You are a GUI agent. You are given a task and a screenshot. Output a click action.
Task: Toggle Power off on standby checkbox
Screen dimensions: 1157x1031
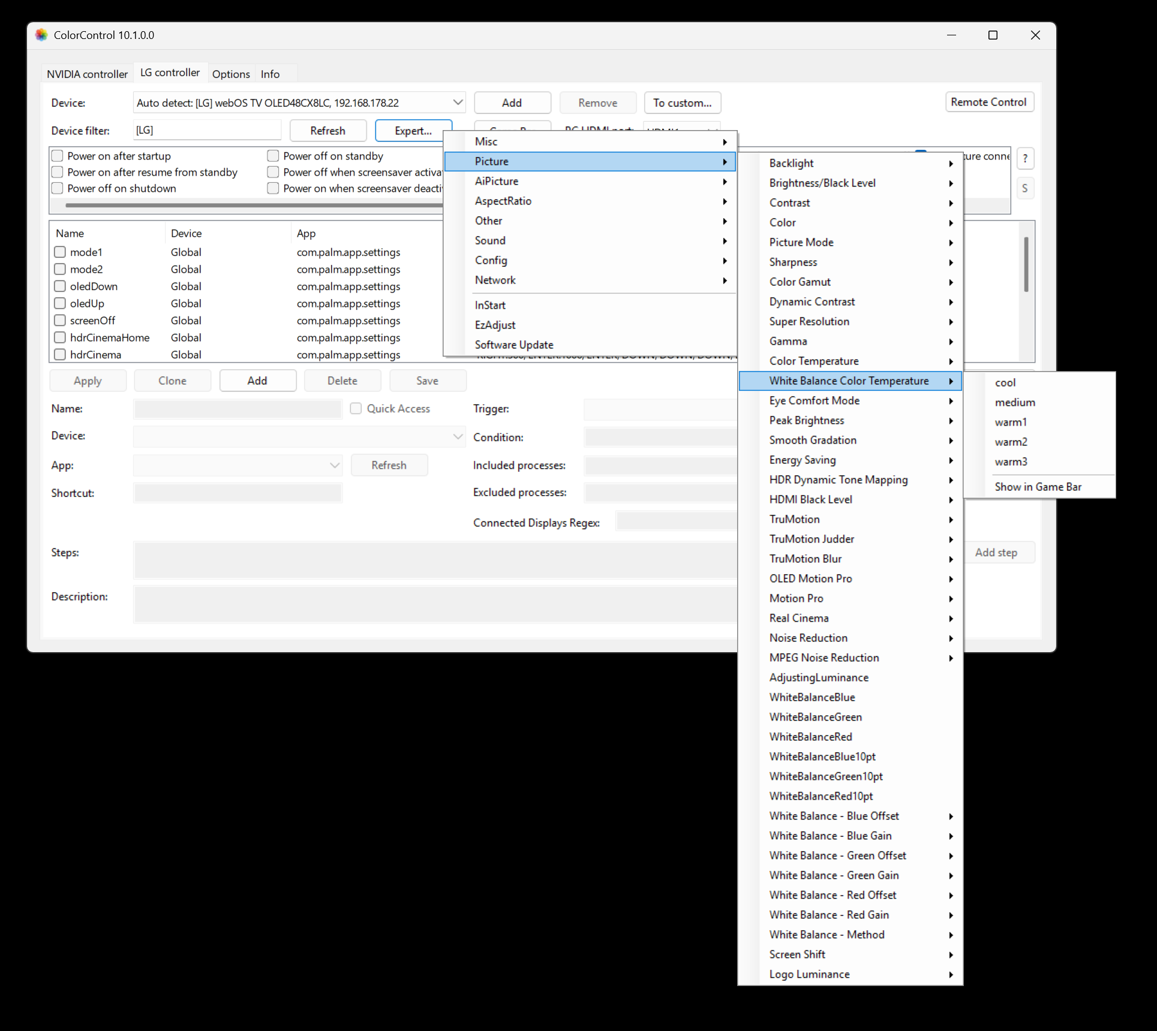273,156
